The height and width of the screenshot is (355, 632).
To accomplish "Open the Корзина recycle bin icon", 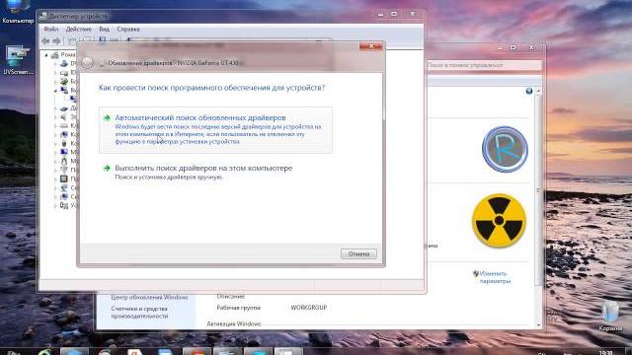I will click(610, 318).
